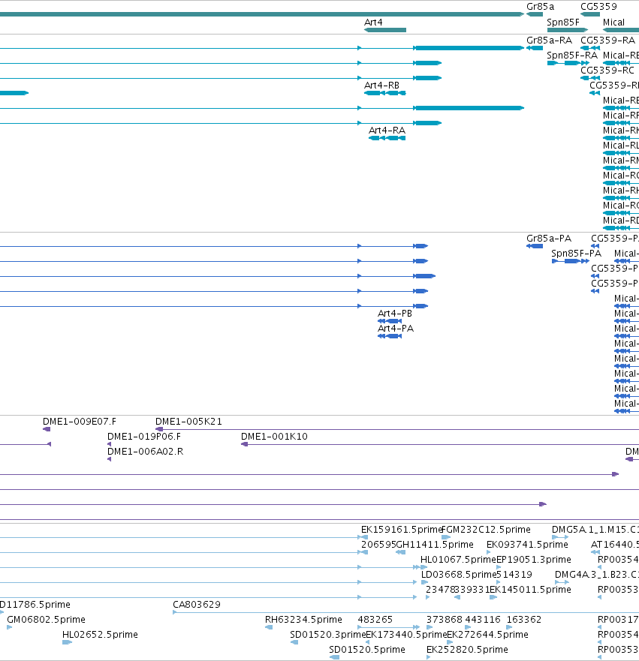Select the Gr85a gene label
Viewport: 639px width, 661px height.
[540, 7]
